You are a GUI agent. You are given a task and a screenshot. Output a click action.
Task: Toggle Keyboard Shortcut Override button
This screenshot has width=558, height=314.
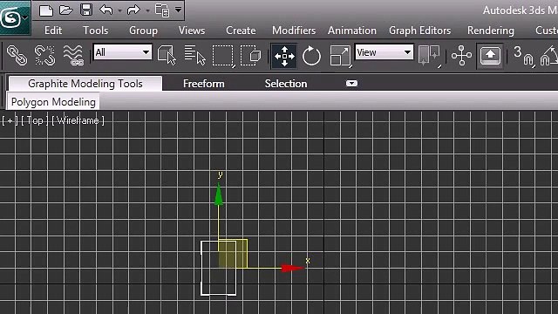coord(490,56)
